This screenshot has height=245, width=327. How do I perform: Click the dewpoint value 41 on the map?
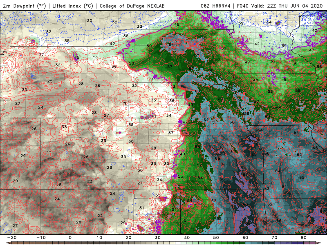coord(154,116)
